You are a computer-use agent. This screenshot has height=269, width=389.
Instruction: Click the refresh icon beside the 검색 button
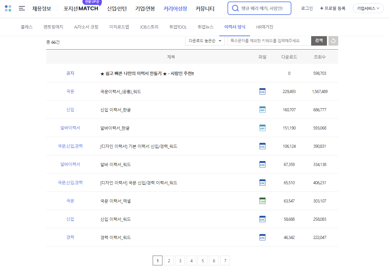point(333,41)
